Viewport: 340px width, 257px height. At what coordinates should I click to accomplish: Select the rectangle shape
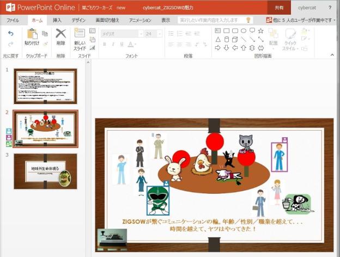pyautogui.click(x=226, y=31)
